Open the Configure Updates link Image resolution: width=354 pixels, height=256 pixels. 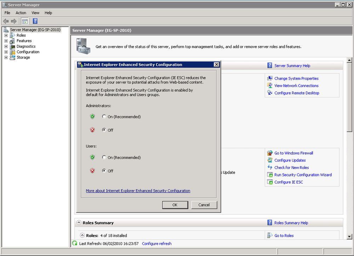click(290, 161)
